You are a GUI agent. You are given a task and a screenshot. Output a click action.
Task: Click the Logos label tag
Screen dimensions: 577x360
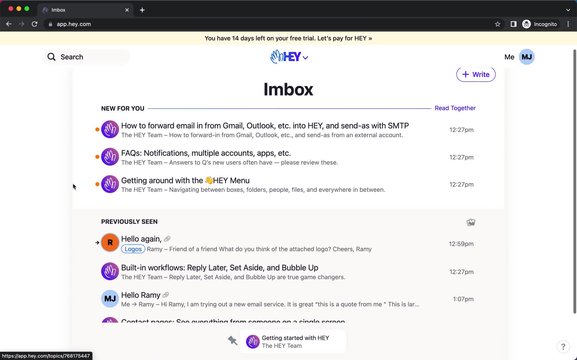point(133,249)
